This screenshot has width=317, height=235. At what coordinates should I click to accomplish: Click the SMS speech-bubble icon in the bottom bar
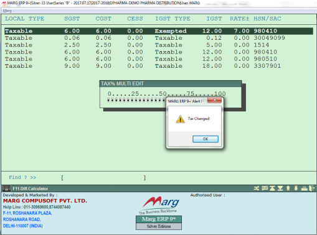pyautogui.click(x=265, y=188)
